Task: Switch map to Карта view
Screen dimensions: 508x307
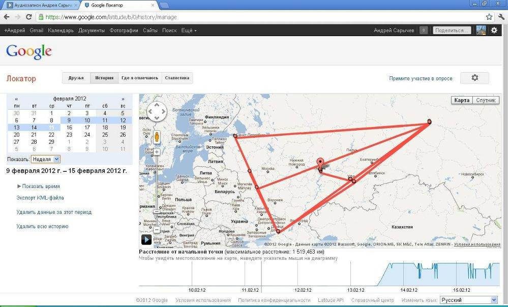Action: click(x=462, y=100)
